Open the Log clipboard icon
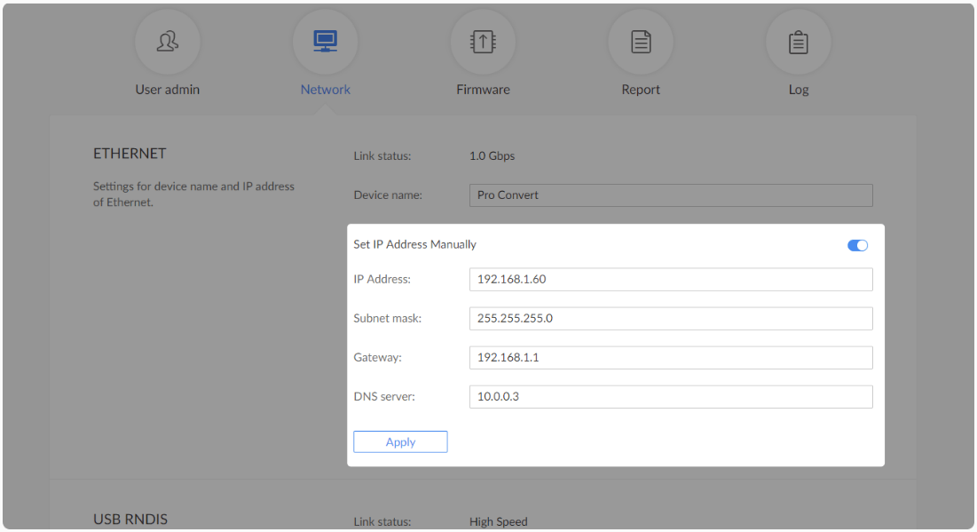The height and width of the screenshot is (532, 977). tap(798, 42)
